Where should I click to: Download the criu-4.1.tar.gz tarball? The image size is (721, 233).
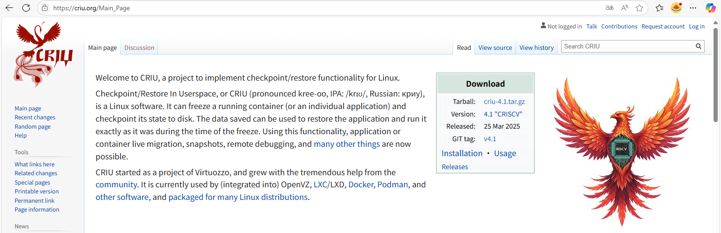(x=504, y=102)
